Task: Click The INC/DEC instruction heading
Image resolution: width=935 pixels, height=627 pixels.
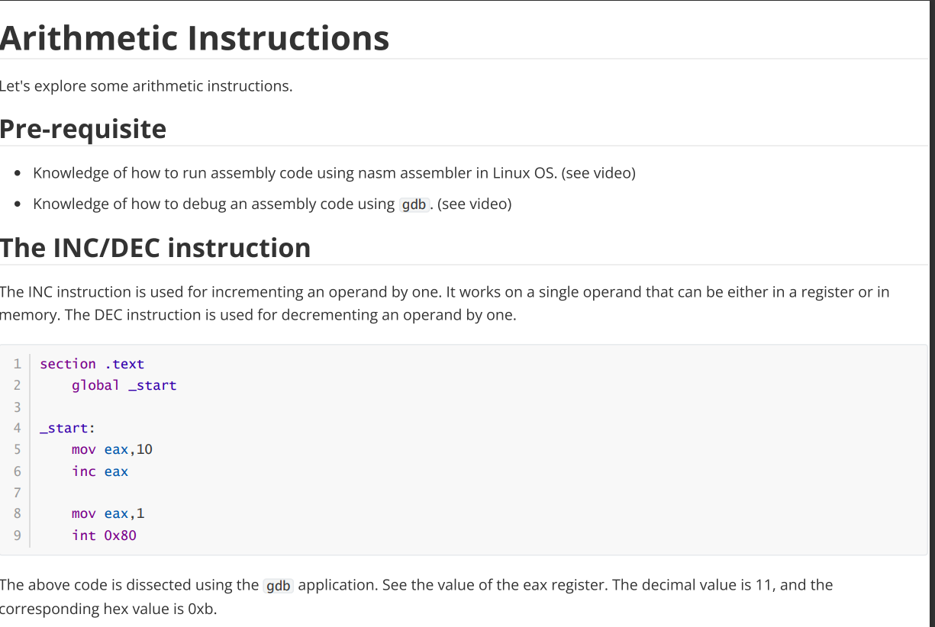Action: coord(156,248)
